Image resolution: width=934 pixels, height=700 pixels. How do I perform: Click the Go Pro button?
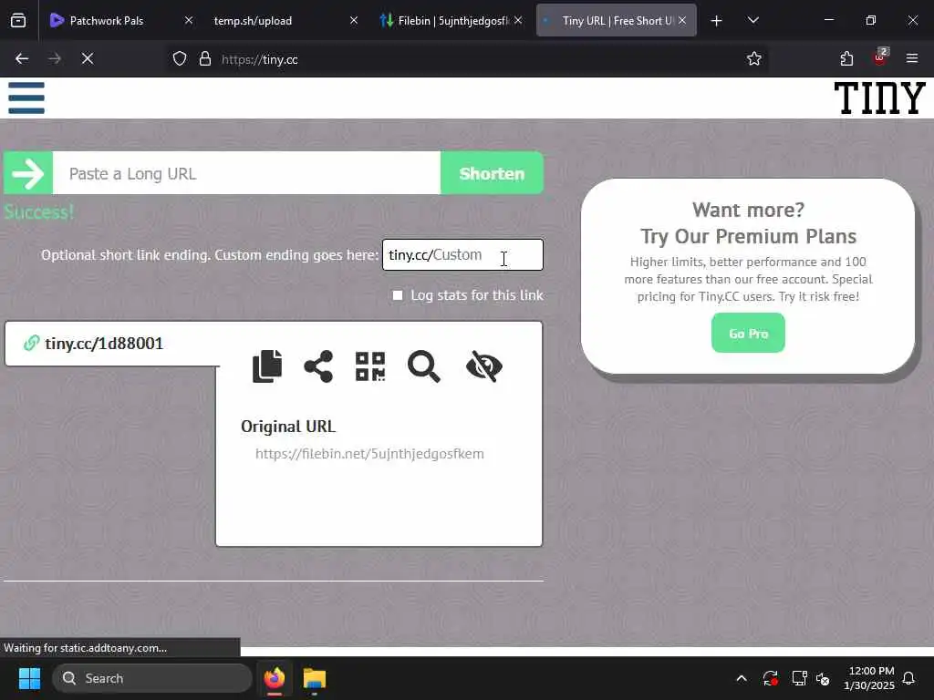(748, 333)
